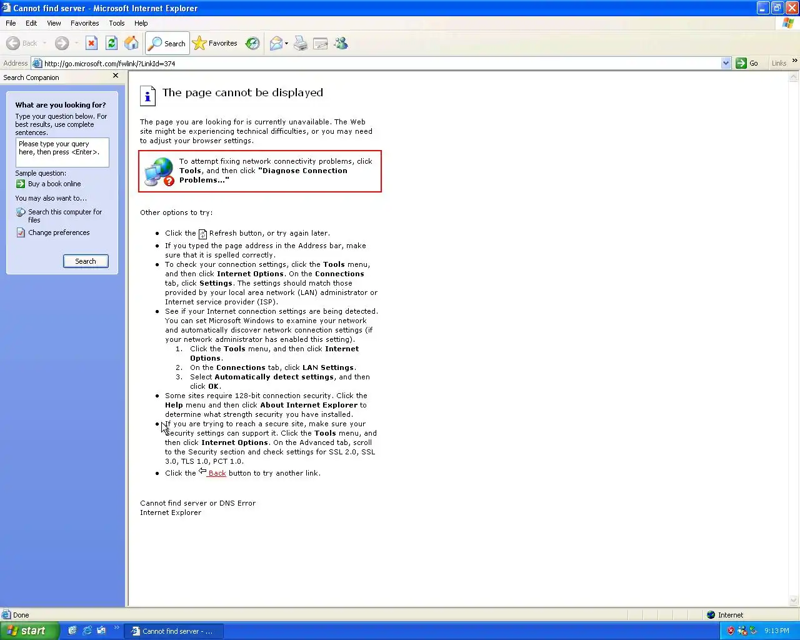Click the Show Desktop quick launch icon

tap(72, 631)
